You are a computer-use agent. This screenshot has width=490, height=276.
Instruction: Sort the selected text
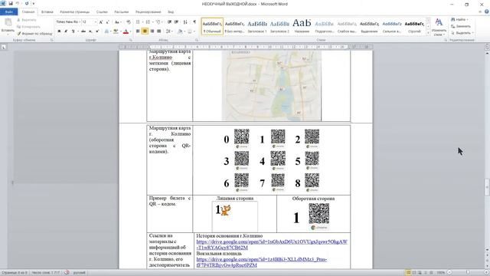click(185, 22)
